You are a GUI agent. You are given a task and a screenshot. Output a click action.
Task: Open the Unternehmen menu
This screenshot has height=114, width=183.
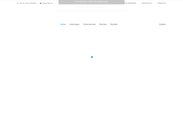[x=89, y=24]
